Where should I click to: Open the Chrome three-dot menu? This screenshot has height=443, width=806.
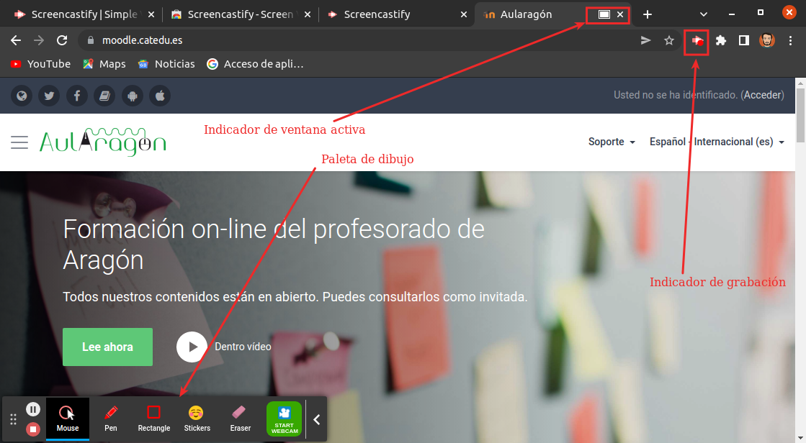pos(791,40)
